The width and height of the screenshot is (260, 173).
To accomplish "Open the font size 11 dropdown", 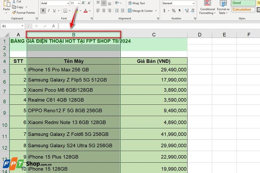I will click(x=79, y=3).
